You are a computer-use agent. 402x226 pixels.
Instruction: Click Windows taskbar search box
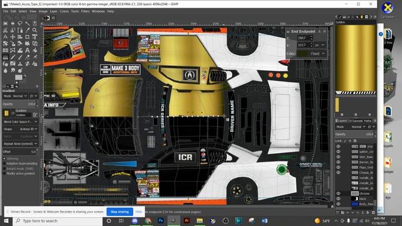[57, 220]
